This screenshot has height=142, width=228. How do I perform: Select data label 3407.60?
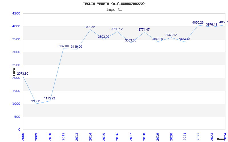(x=158, y=39)
